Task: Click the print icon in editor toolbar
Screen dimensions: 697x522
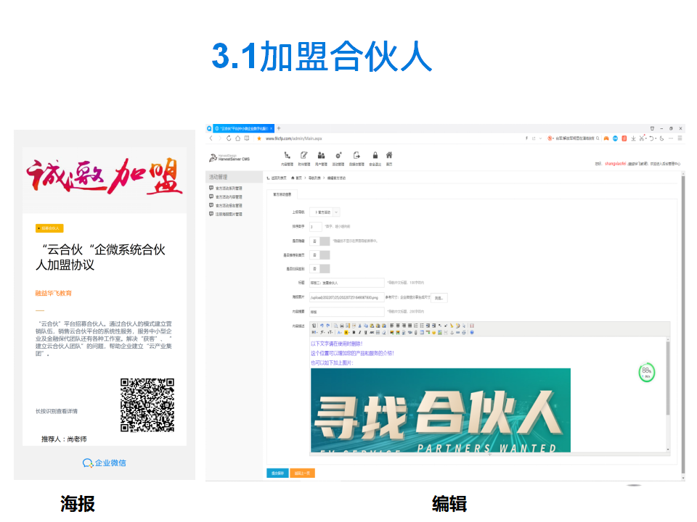Action: [x=342, y=326]
